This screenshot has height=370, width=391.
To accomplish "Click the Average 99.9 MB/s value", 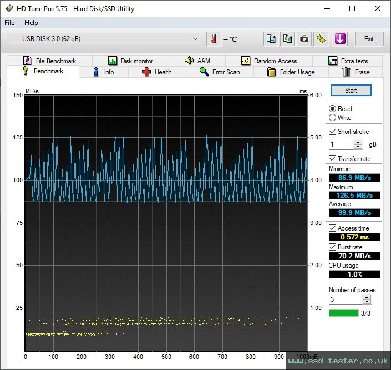I will (x=354, y=213).
